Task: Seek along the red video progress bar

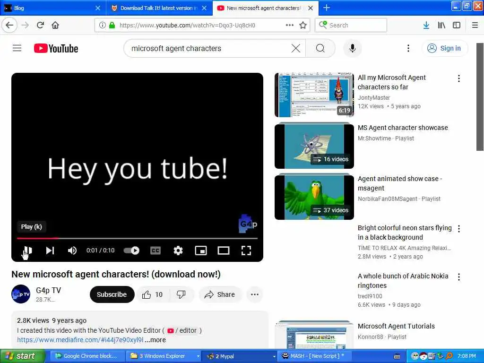Action: [x=137, y=238]
